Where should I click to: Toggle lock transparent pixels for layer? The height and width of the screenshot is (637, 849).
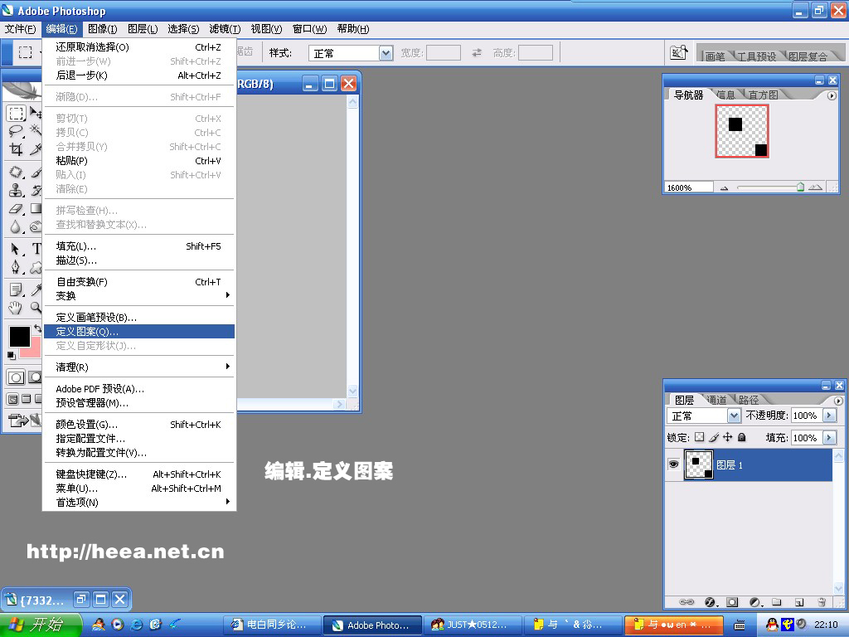click(699, 437)
